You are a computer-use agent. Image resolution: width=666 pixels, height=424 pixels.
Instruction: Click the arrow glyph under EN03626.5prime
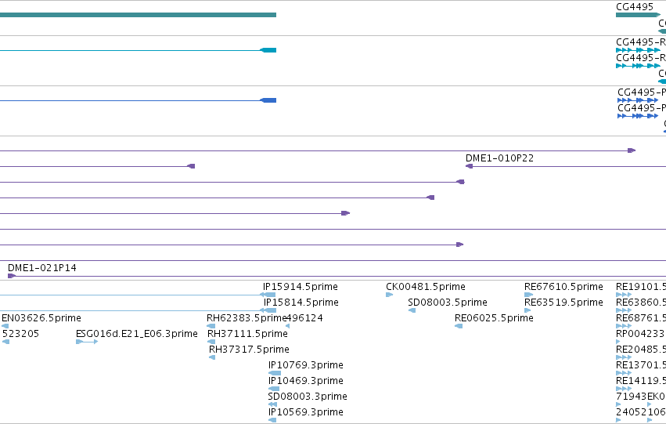[x=5, y=326]
